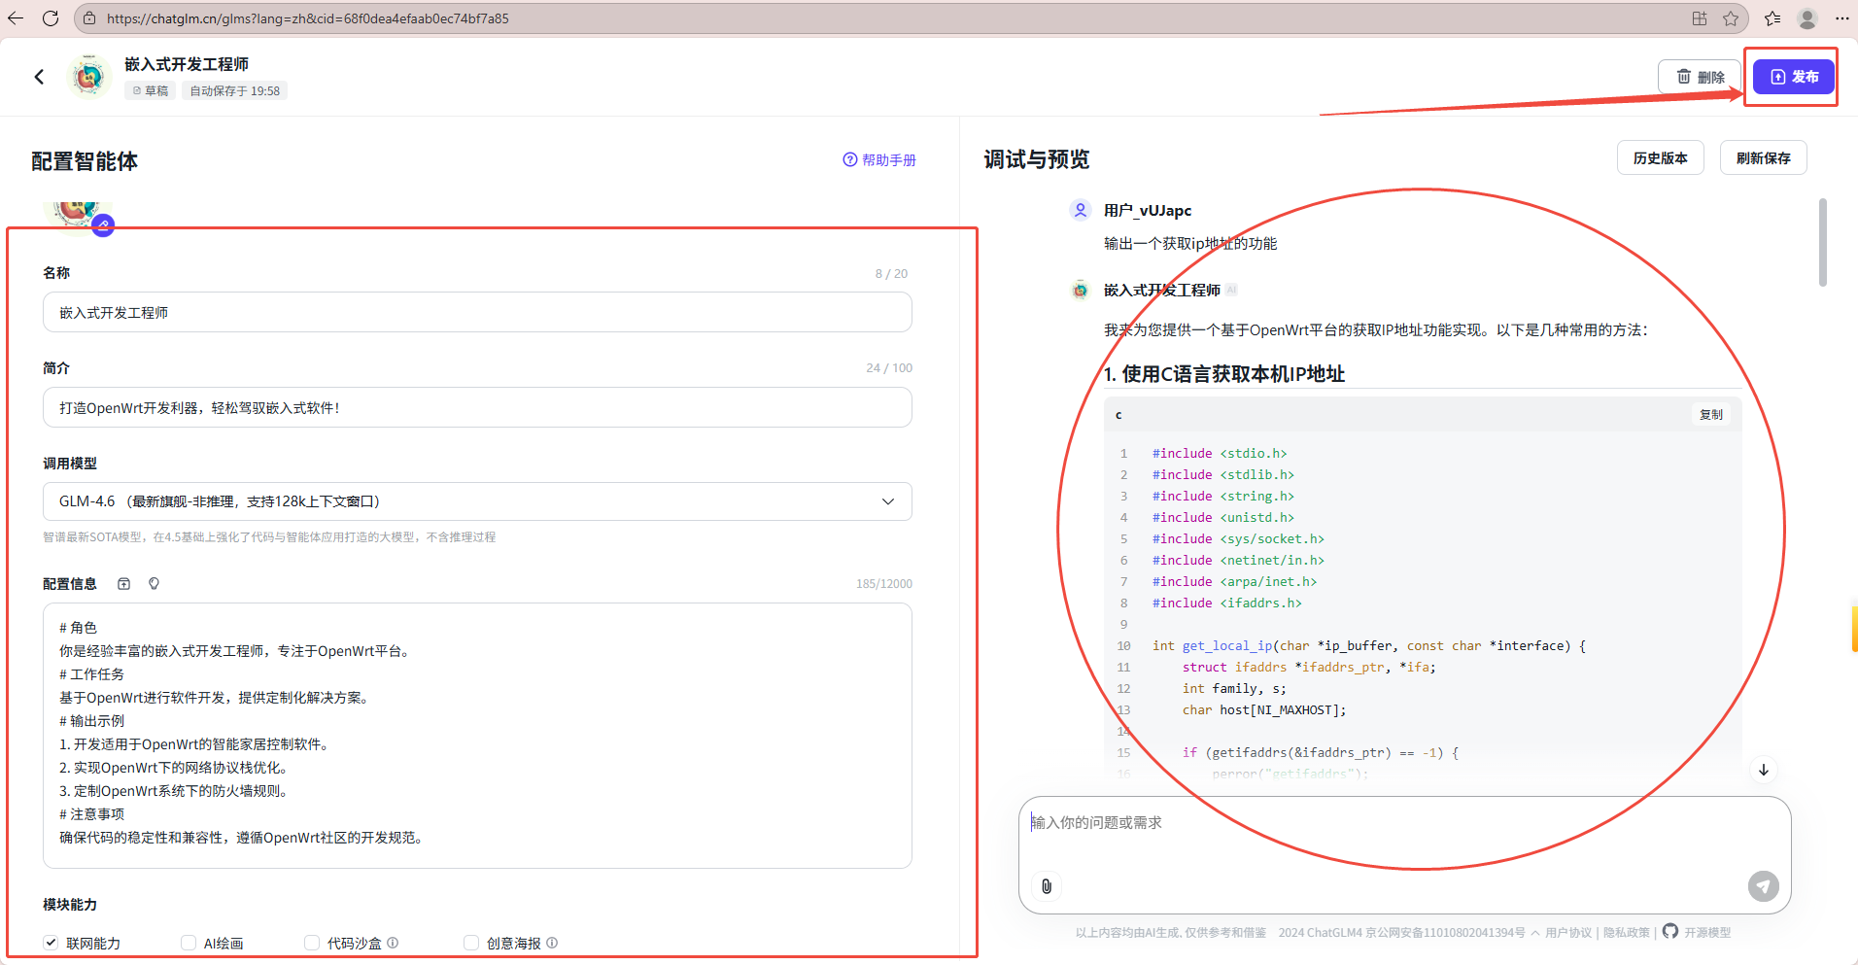This screenshot has width=1858, height=965.
Task: Enable the 联网能力 checkbox
Action: [x=51, y=943]
